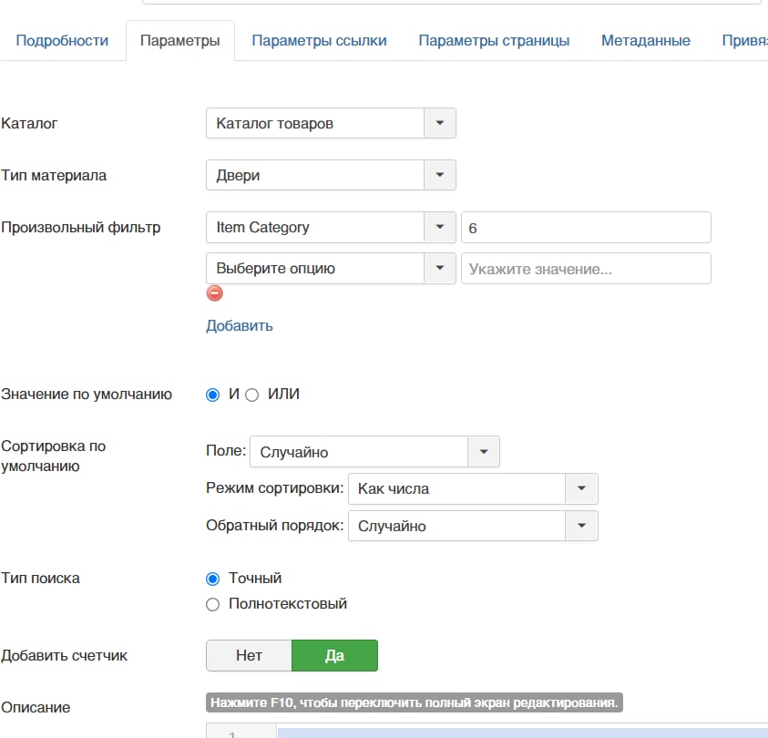This screenshot has width=768, height=738.
Task: Switch to Параметры ссылки tab
Action: (x=320, y=41)
